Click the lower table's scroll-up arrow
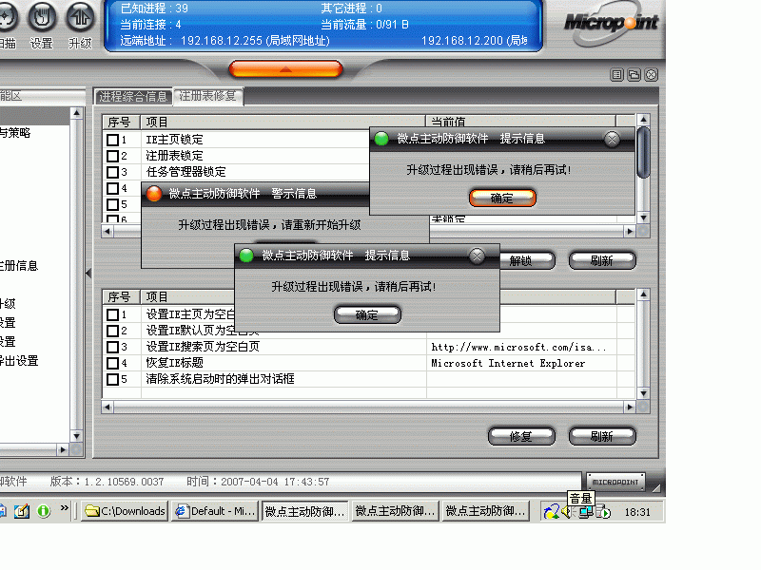The height and width of the screenshot is (570, 761). pos(644,294)
